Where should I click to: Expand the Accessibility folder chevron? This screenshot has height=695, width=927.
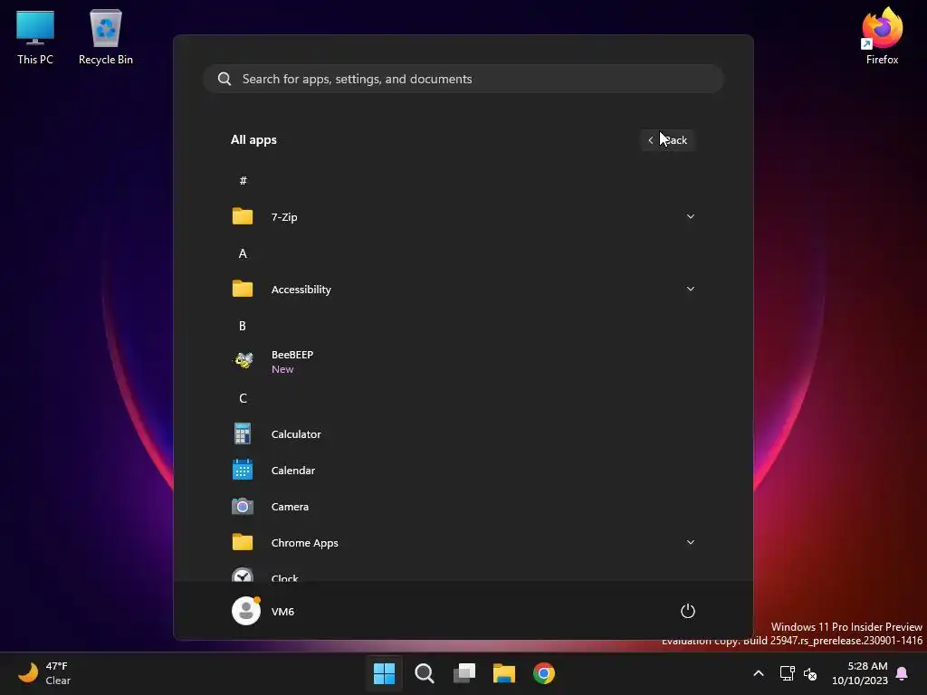[x=691, y=289]
